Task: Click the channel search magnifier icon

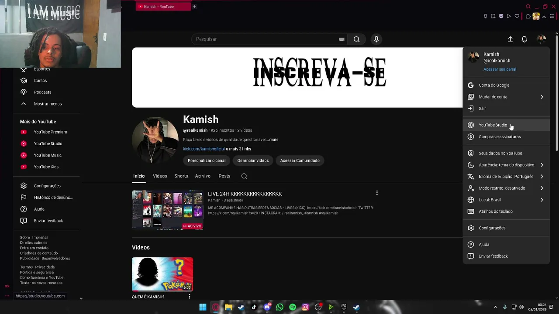Action: pos(244,176)
